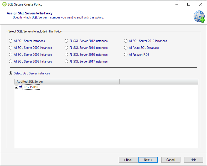Select the CH-SP2010 server row
The width and height of the screenshot is (207, 166).
pyautogui.click(x=31, y=87)
